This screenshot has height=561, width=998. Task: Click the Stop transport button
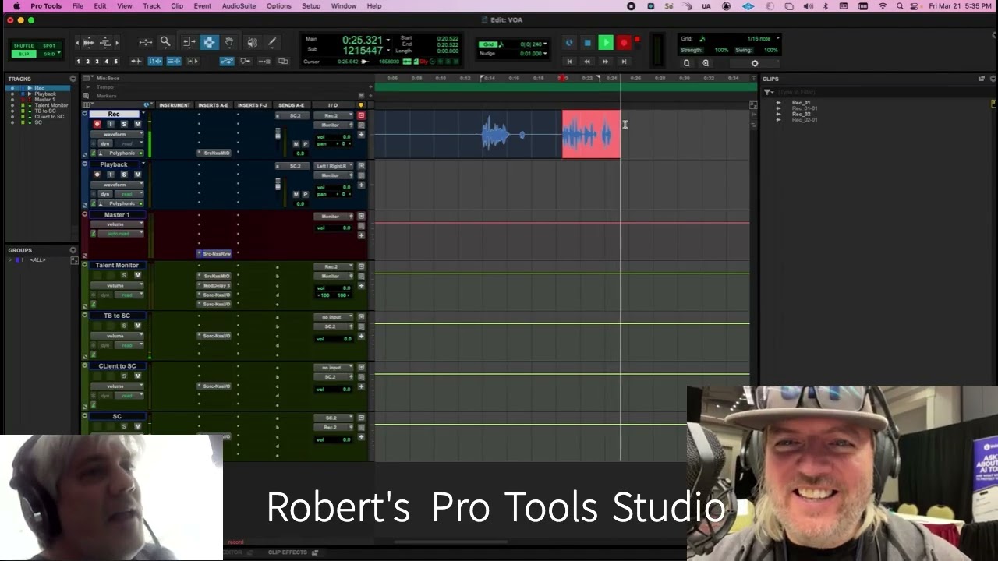tap(588, 43)
